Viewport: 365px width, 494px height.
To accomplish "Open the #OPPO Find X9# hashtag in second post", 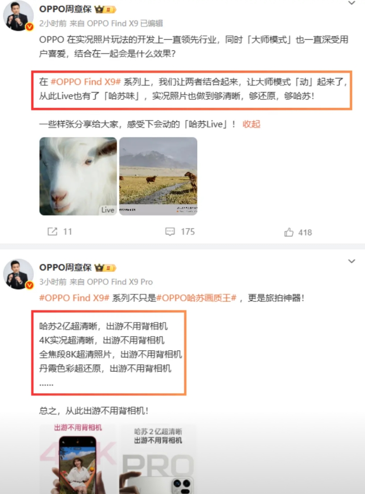I will click(x=74, y=298).
